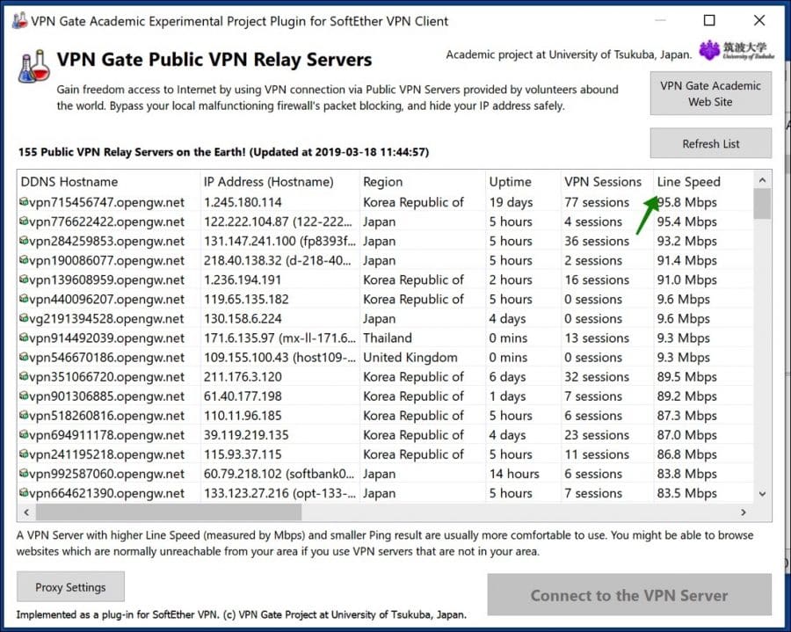Close the VPN Gate plugin window
Viewport: 791px width, 632px height.
[759, 20]
